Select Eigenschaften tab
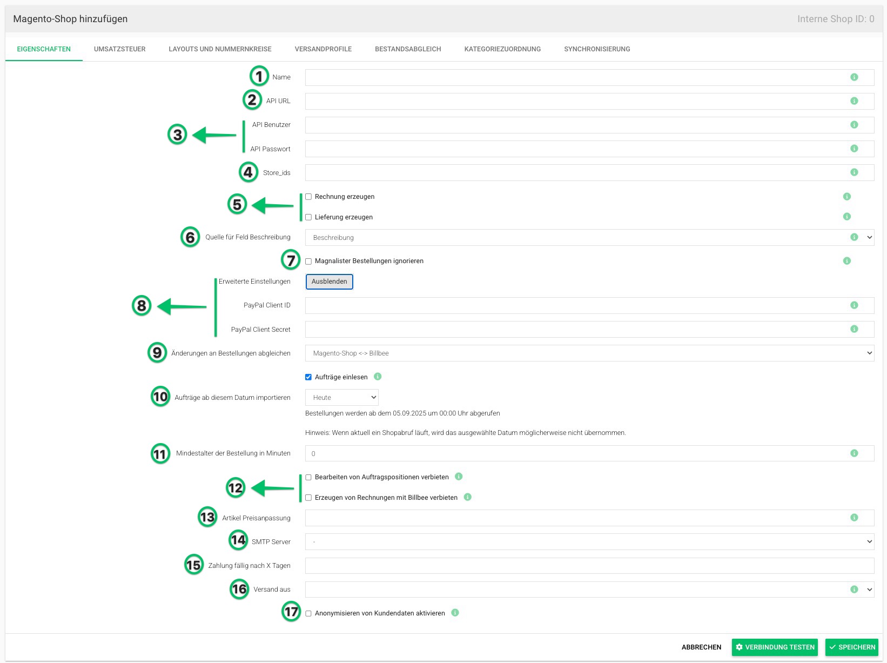Viewport: 887px width, 663px height. point(44,49)
